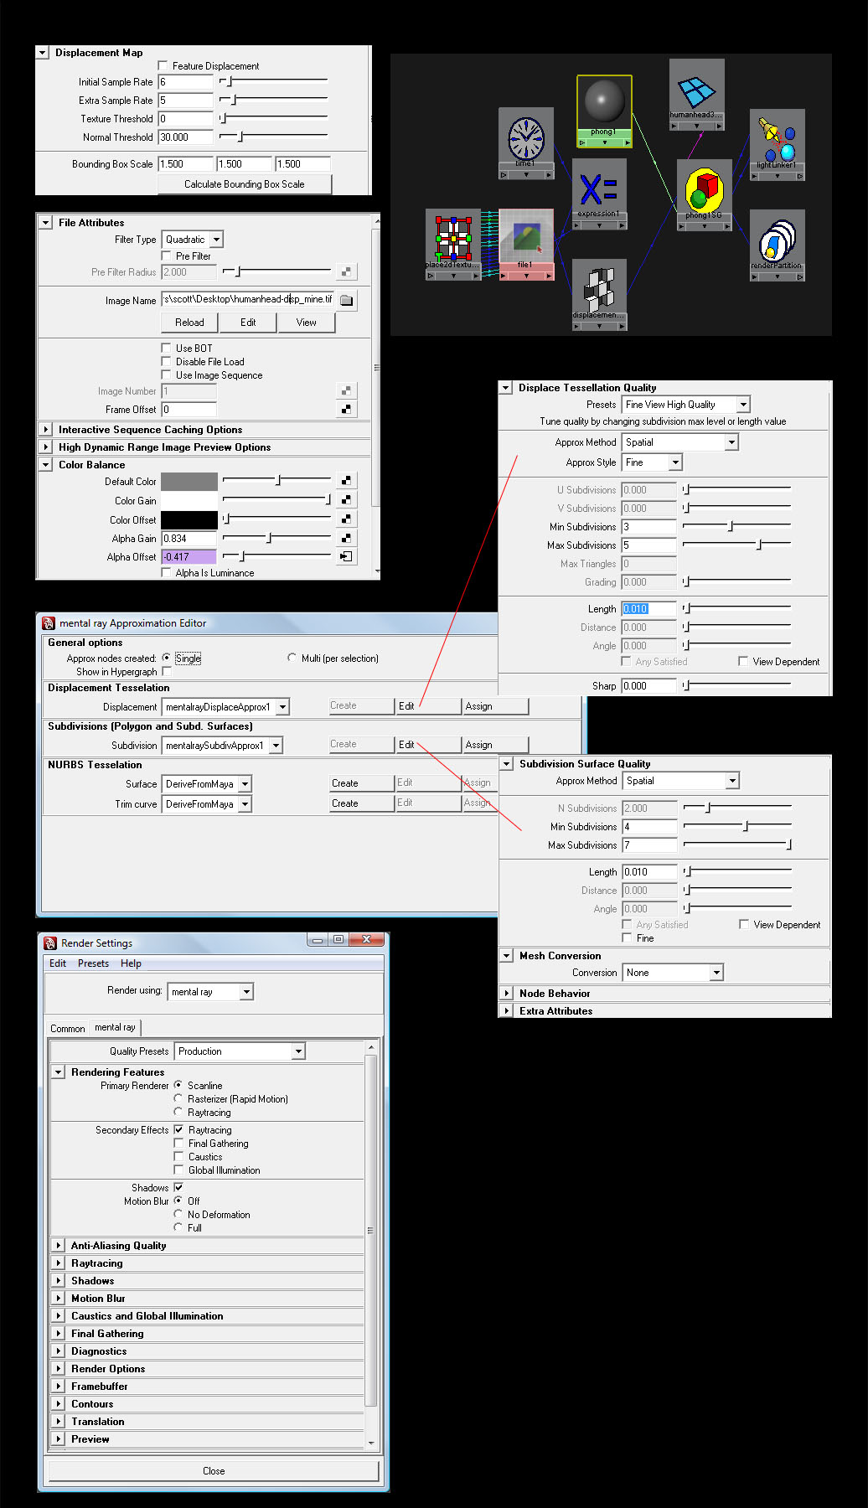Select Multi (per selection) radio button
Image resolution: width=868 pixels, height=1508 pixels.
[292, 658]
